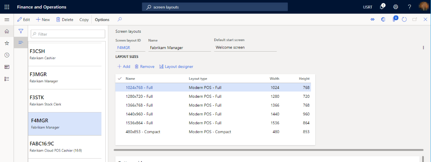Click the Name field Fabrikam Manager
The width and height of the screenshot is (431, 162).
pyautogui.click(x=179, y=47)
